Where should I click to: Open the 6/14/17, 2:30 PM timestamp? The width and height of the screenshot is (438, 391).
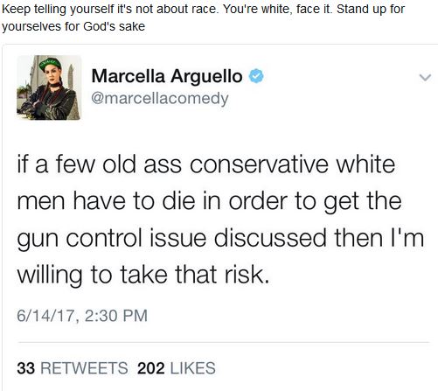tap(82, 316)
